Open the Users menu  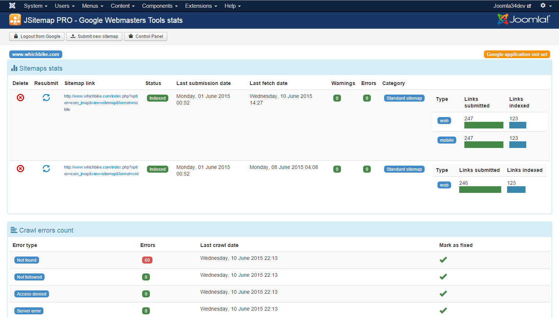[64, 6]
